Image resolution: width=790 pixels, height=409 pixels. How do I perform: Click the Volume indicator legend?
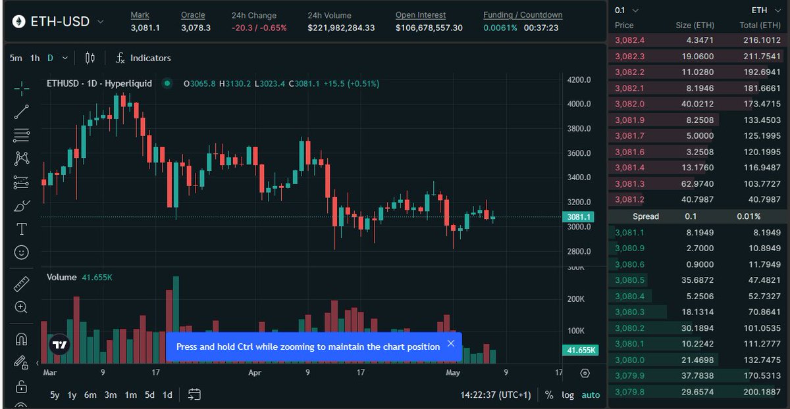[x=62, y=277]
